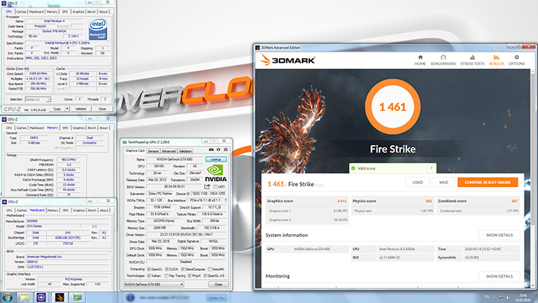Open the GPU selection dropdown in GPU-Z
Image resolution: width=538 pixels, height=303 pixels.
[x=153, y=284]
